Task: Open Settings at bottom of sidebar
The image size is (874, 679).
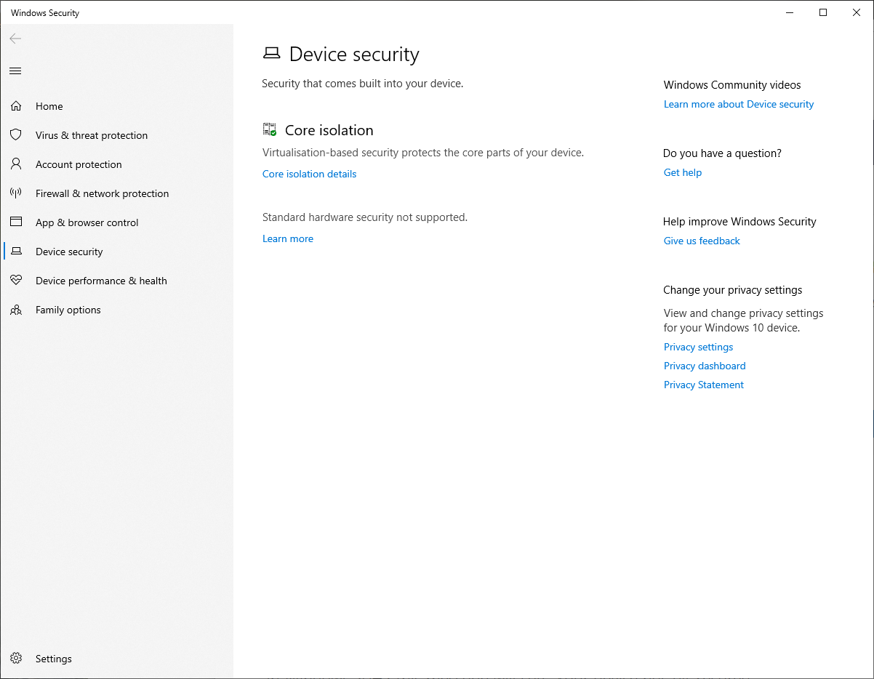Action: click(x=116, y=659)
